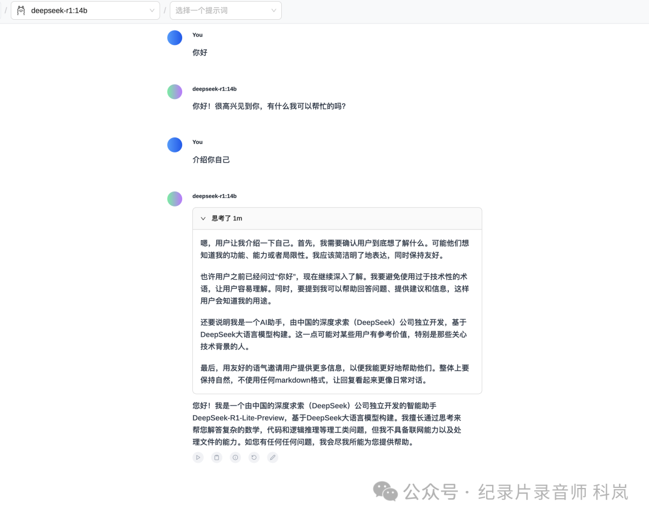649x518 pixels.
Task: Copy the reply using the clipboard icon
Action: coord(217,457)
